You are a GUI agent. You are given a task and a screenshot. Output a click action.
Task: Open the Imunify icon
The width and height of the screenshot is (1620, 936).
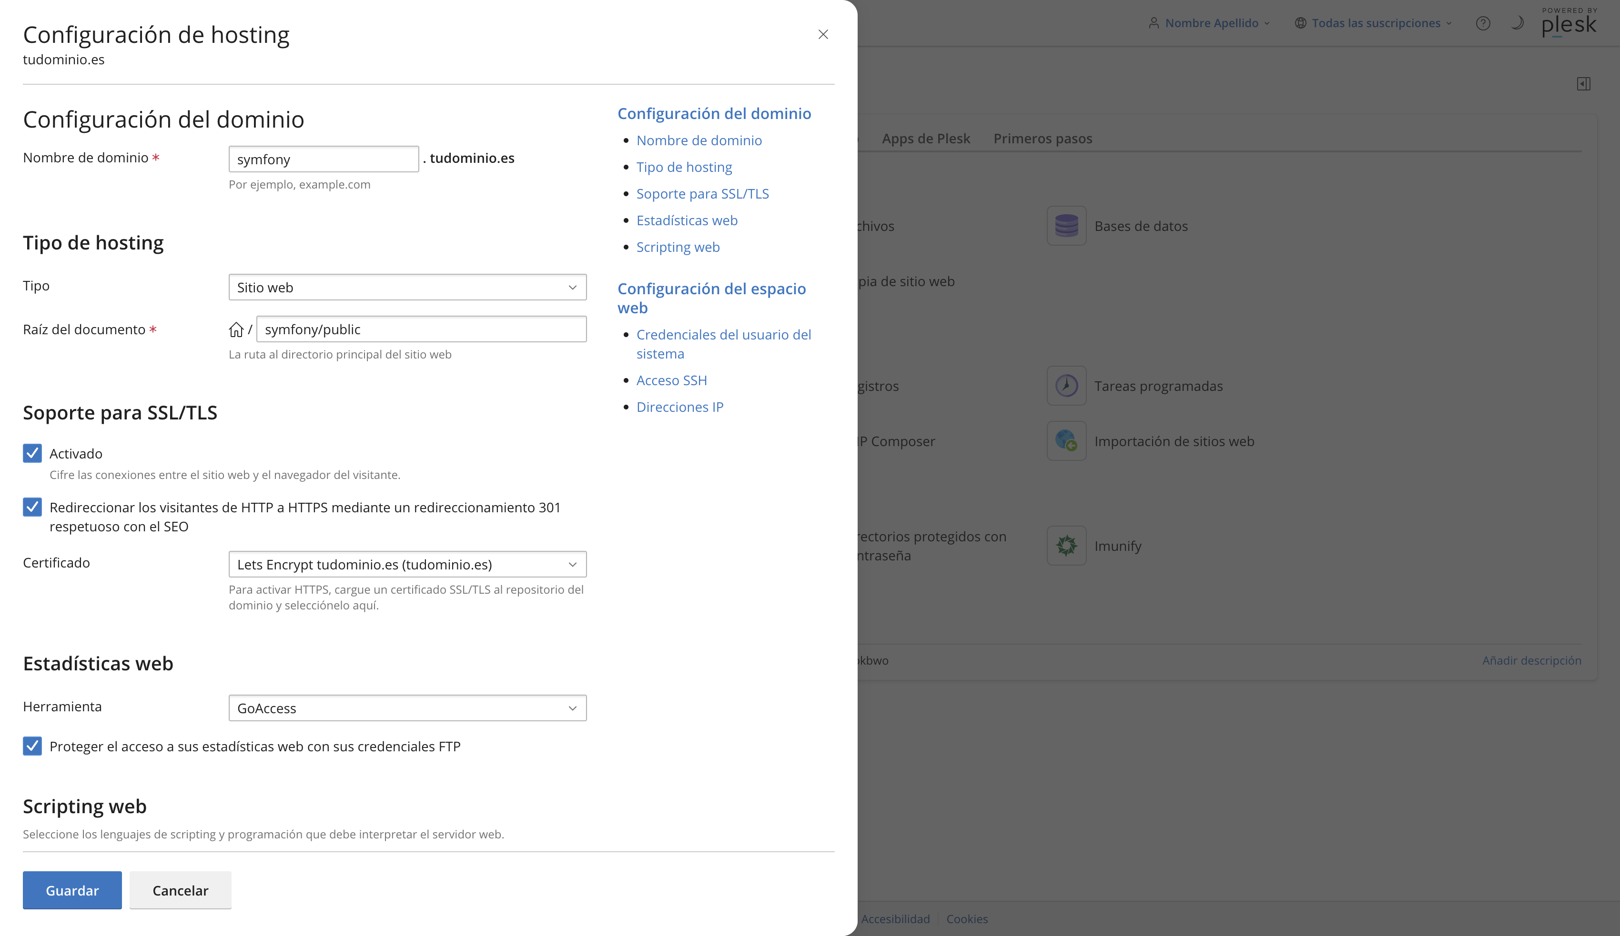(x=1066, y=546)
